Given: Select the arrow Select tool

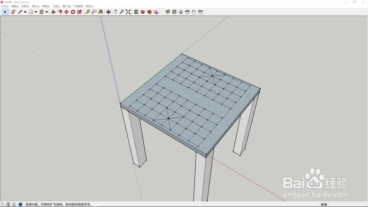Looking at the screenshot, I should tap(5, 12).
